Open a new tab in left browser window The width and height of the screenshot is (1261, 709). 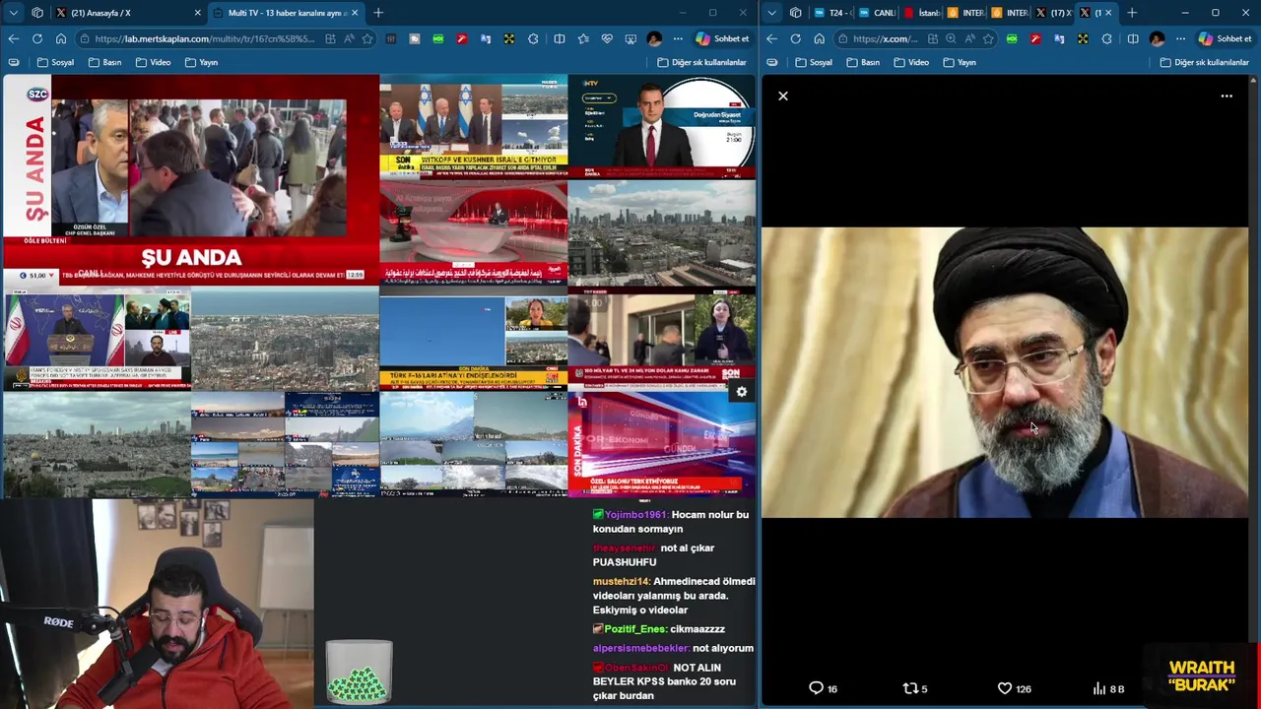(x=378, y=13)
